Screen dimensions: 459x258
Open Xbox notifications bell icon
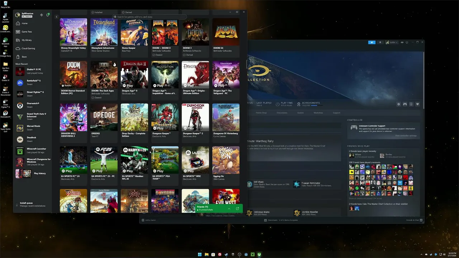(48, 15)
